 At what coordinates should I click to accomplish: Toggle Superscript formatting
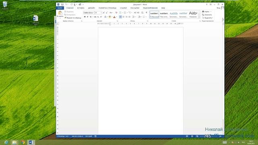(x=101, y=17)
